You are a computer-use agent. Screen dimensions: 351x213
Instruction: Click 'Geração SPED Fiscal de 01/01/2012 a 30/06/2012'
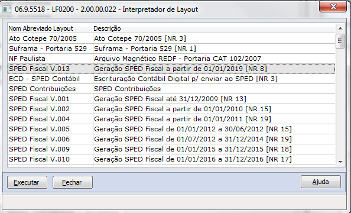tap(178, 129)
